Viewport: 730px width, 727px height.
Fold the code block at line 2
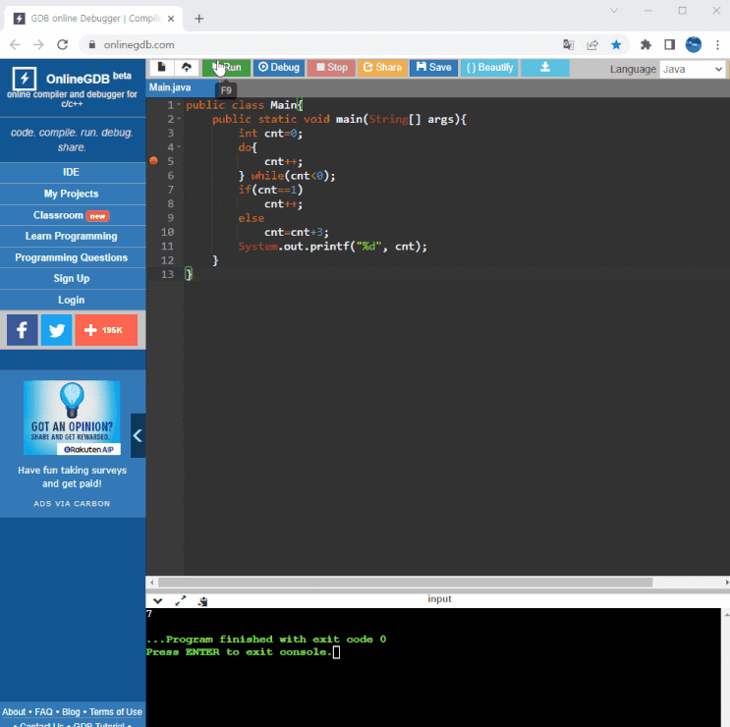(179, 119)
